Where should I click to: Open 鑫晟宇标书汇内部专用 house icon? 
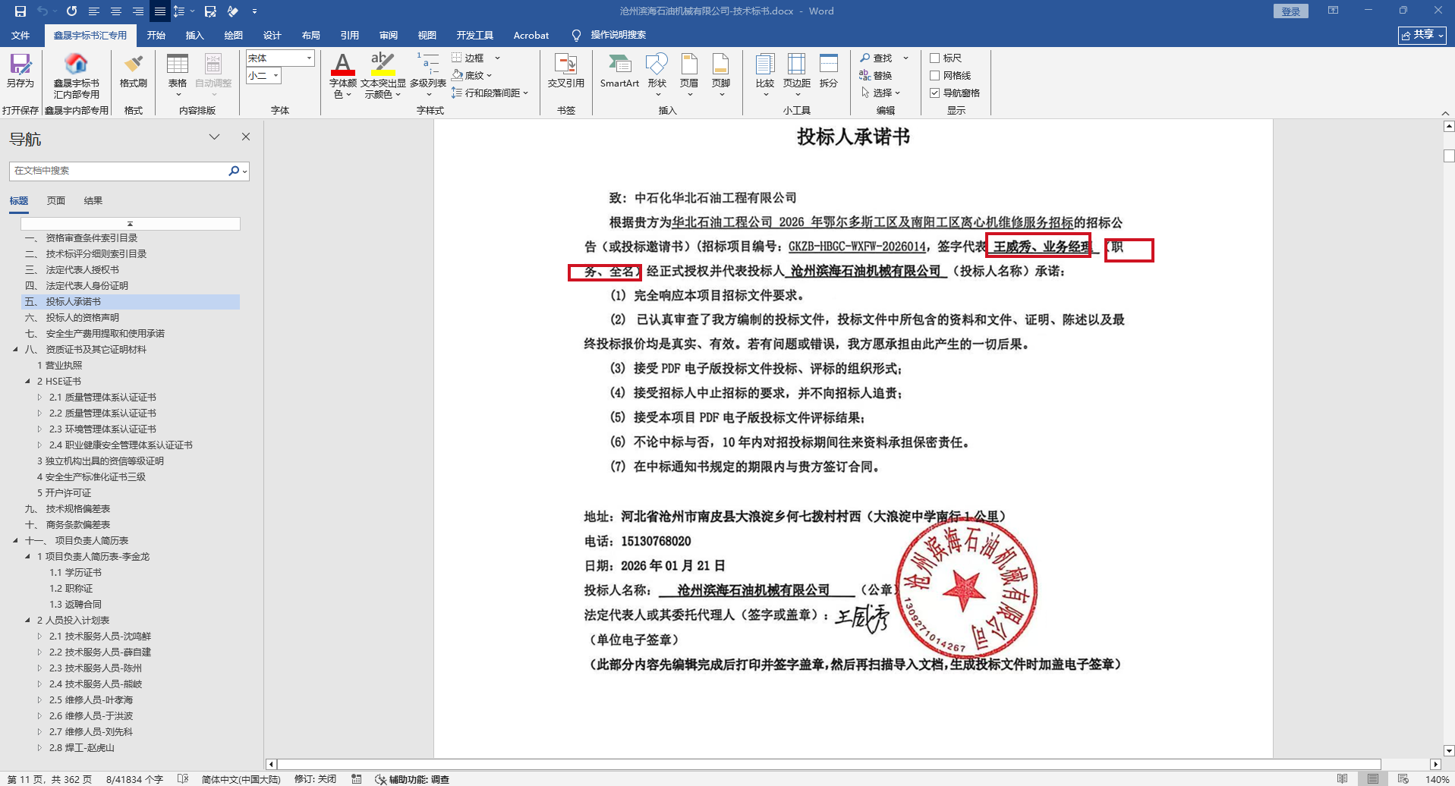76,76
